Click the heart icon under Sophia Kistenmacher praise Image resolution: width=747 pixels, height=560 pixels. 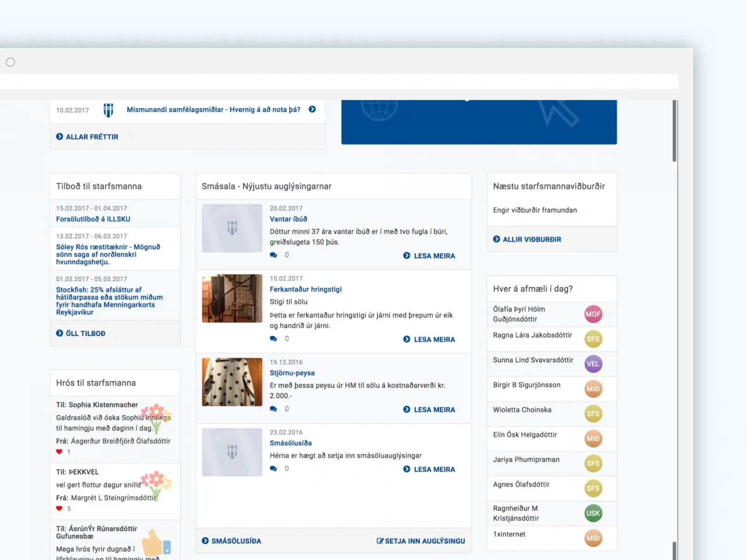[x=59, y=452]
